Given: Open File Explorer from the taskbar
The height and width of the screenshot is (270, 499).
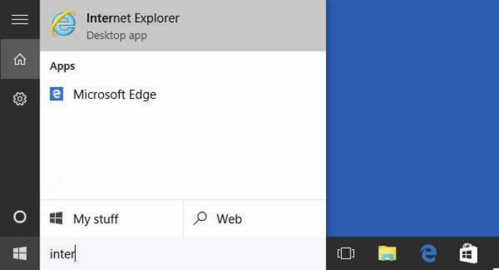Looking at the screenshot, I should coord(387,253).
